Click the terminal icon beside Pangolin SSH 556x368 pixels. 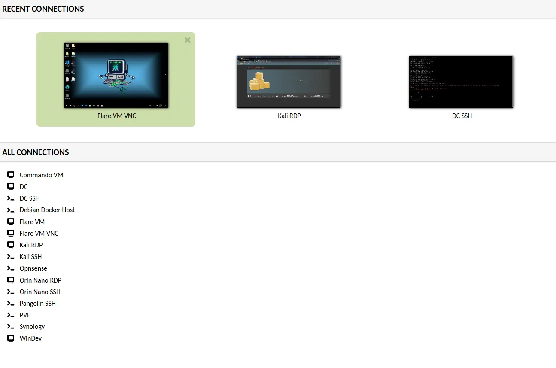[11, 304]
